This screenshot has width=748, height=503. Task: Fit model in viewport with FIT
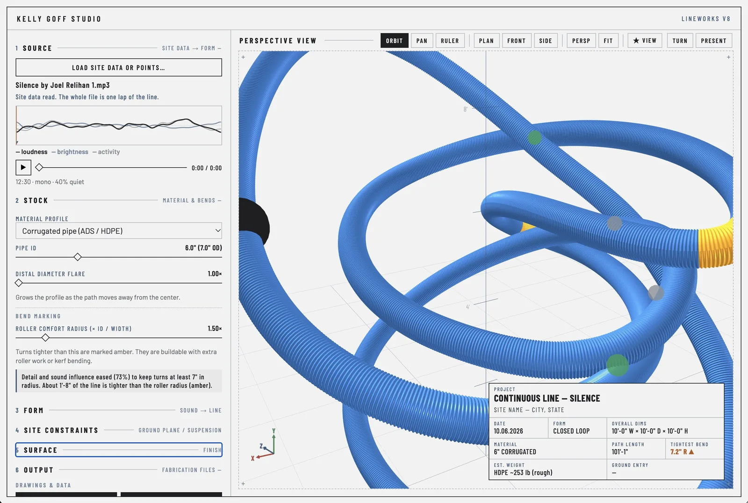pos(608,41)
